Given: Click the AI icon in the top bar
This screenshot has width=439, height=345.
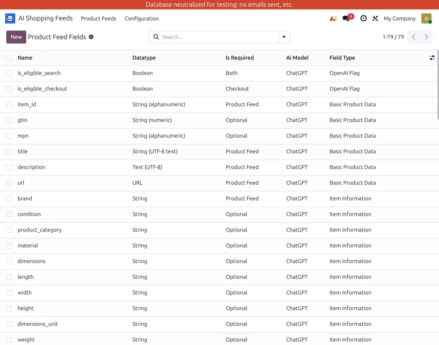Looking at the screenshot, I should click(x=333, y=18).
